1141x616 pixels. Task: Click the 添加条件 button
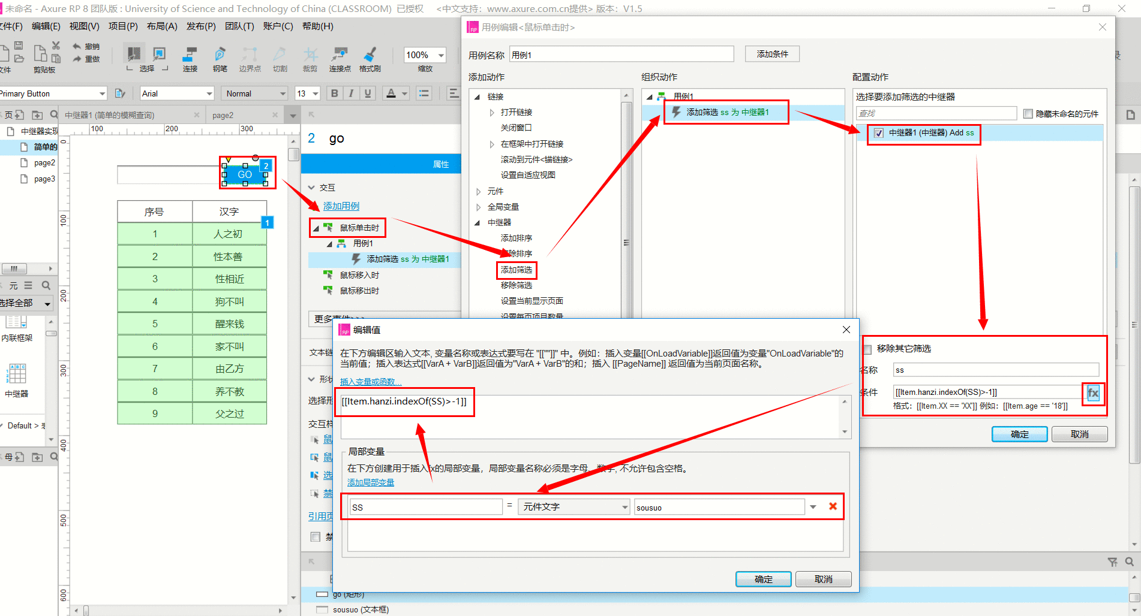773,54
